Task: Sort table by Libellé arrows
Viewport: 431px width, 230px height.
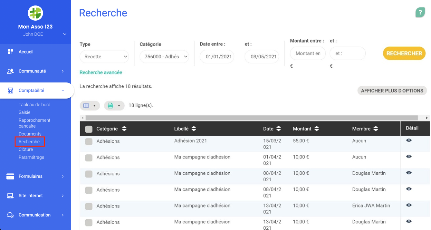Action: point(194,129)
